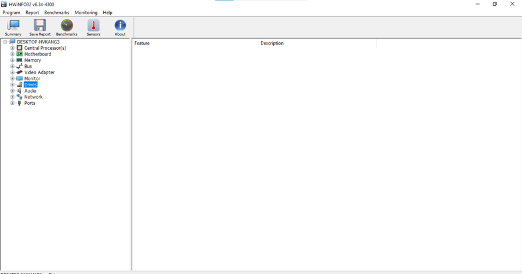Click the Save Report floppy icon
The image size is (522, 274).
click(x=40, y=25)
